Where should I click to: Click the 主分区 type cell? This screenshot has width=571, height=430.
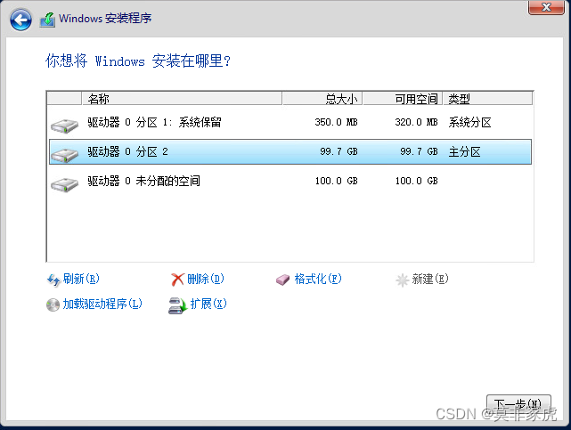click(x=464, y=151)
